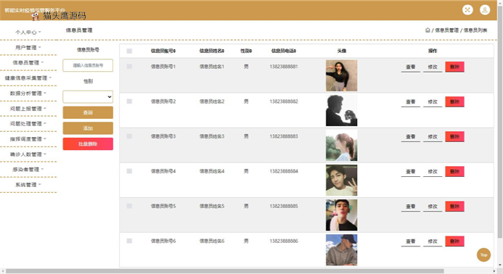The width and height of the screenshot is (503, 274).
Task: Check the box for 信息员账号1 row
Action: pos(129,67)
